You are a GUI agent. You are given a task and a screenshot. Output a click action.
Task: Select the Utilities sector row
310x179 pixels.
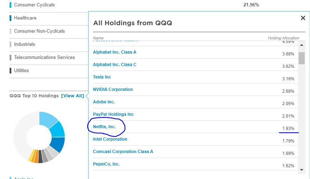(x=49, y=71)
